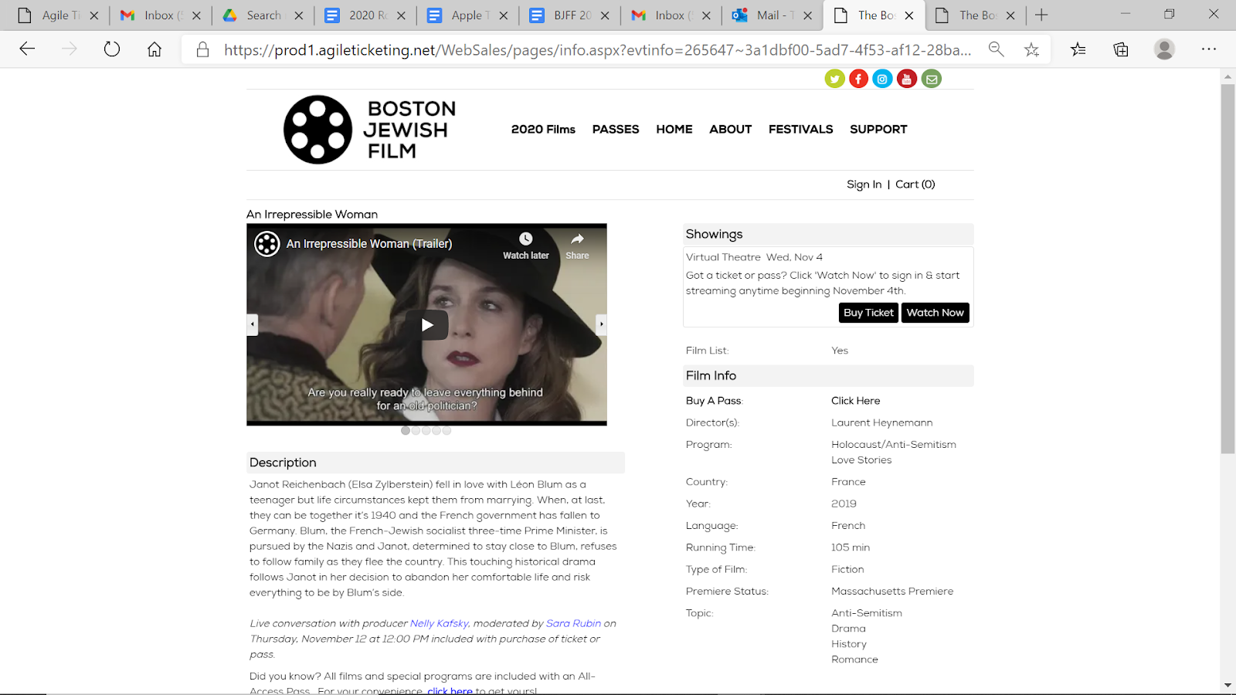Play the An Irrepressible Woman trailer
1236x695 pixels.
tap(427, 325)
